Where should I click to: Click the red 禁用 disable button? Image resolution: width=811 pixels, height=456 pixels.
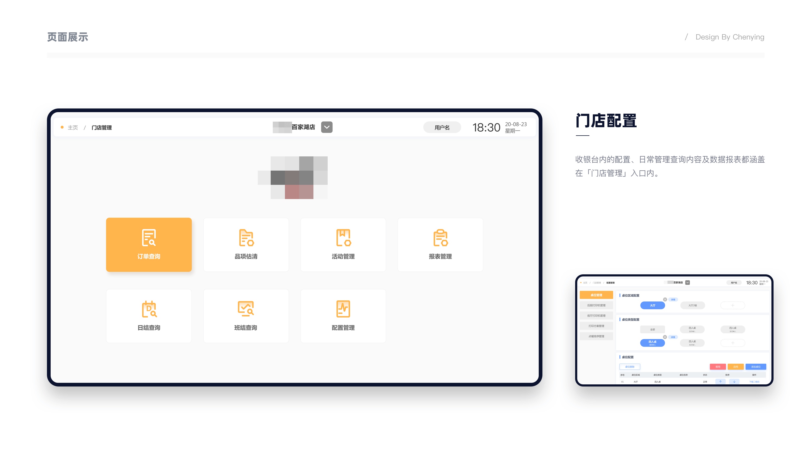tap(718, 366)
